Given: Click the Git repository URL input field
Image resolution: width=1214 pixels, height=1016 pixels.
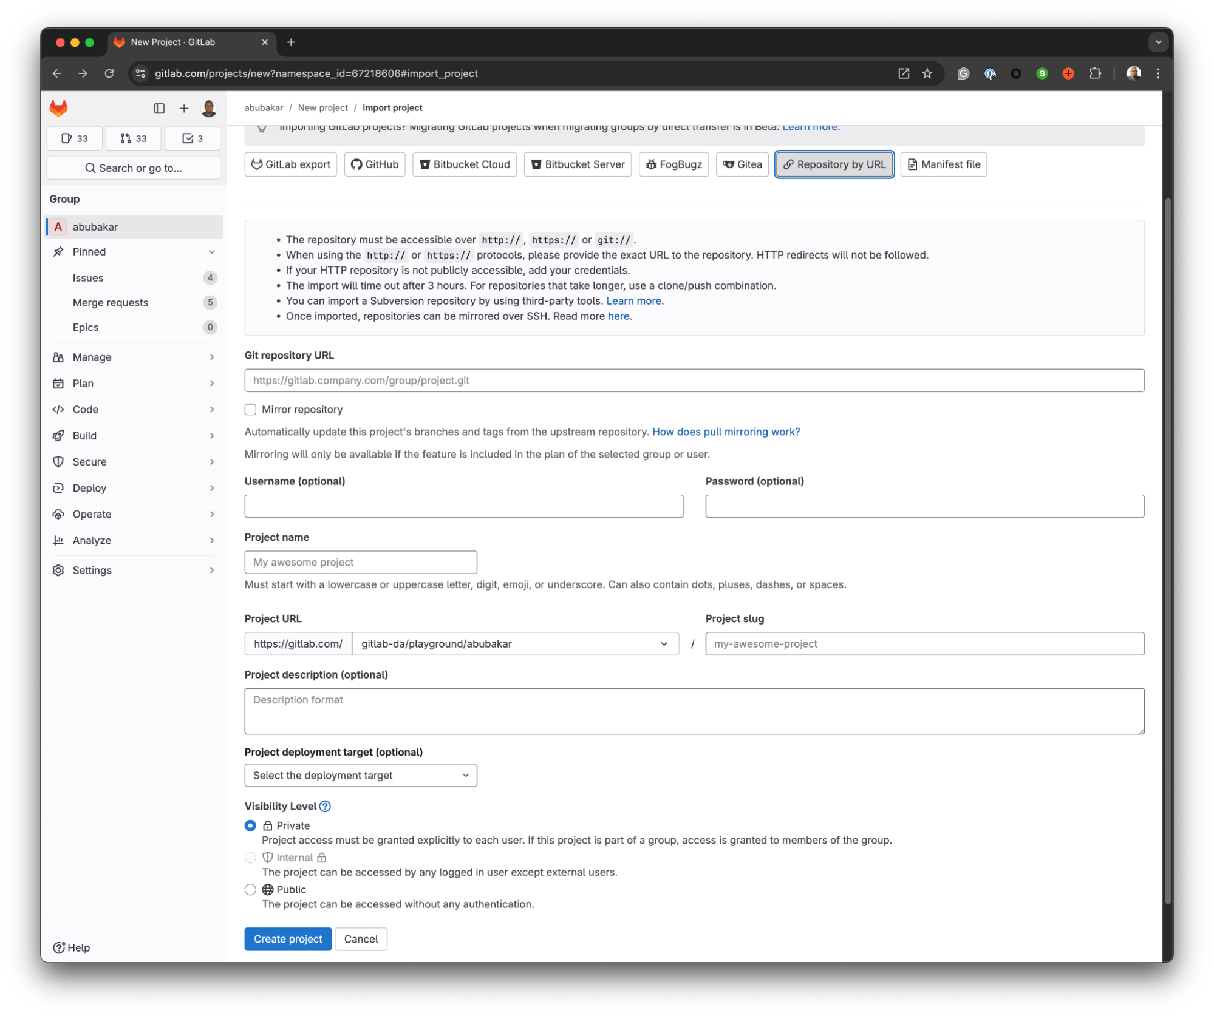Looking at the screenshot, I should [x=694, y=380].
